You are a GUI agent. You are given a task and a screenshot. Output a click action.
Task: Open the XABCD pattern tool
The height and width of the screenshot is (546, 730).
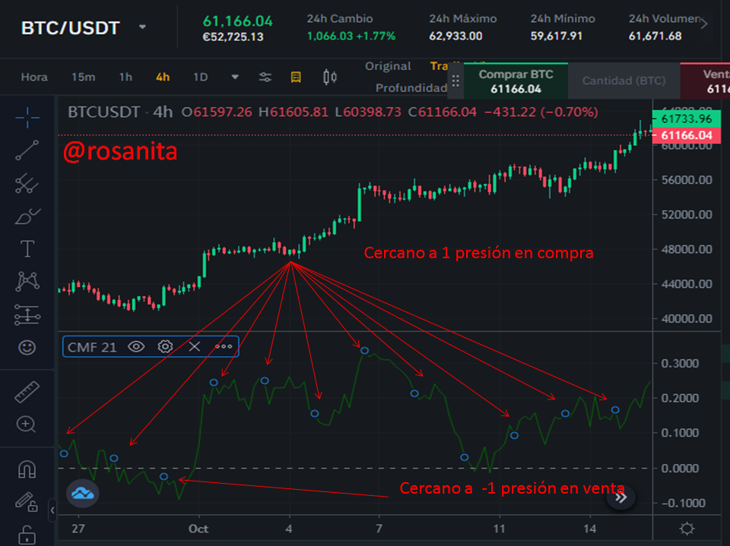coord(27,282)
